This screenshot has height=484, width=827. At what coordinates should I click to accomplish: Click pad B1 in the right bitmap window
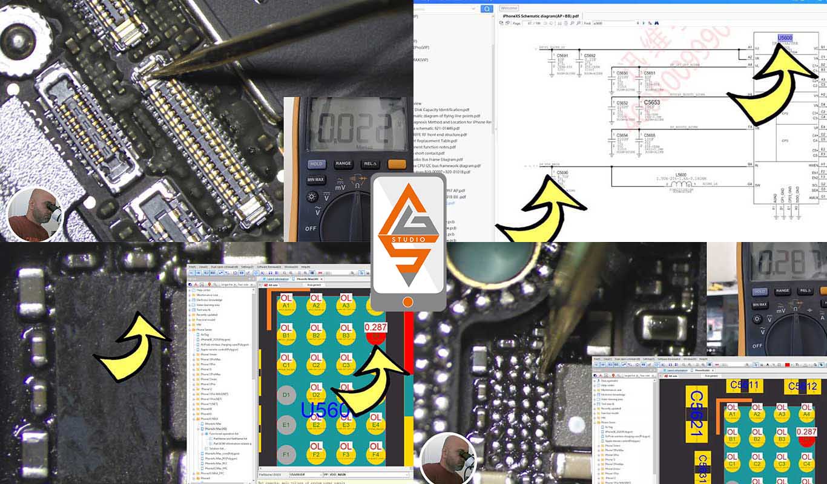point(733,439)
